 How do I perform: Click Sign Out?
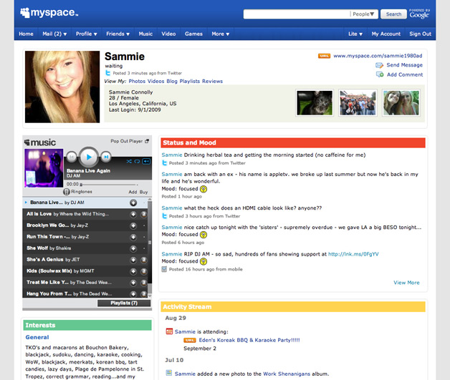[x=420, y=34]
